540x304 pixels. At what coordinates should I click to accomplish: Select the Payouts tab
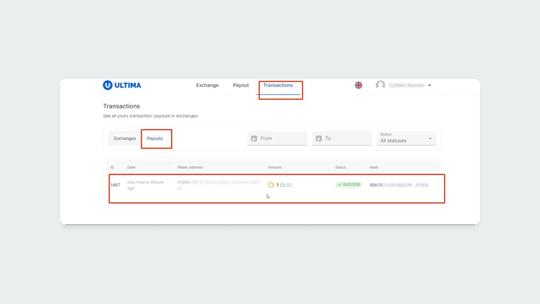155,138
